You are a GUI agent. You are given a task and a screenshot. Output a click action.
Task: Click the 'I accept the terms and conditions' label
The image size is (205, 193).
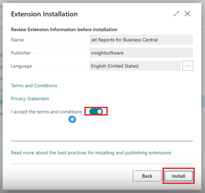pos(47,112)
